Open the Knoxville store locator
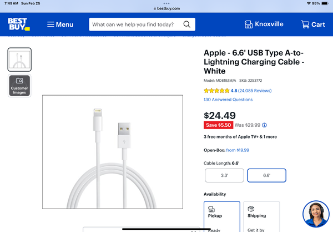This screenshot has height=232, width=333. (264, 24)
